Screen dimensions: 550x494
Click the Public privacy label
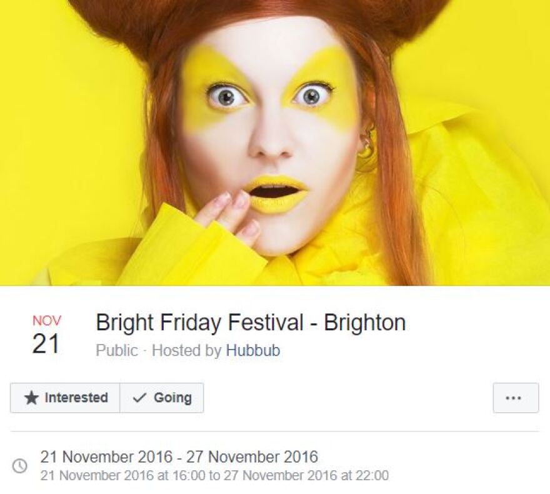coord(117,350)
